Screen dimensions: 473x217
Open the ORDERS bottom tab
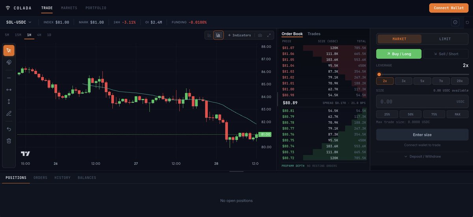pyautogui.click(x=40, y=178)
